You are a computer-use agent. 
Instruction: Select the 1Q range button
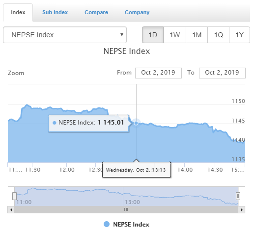[x=218, y=35]
